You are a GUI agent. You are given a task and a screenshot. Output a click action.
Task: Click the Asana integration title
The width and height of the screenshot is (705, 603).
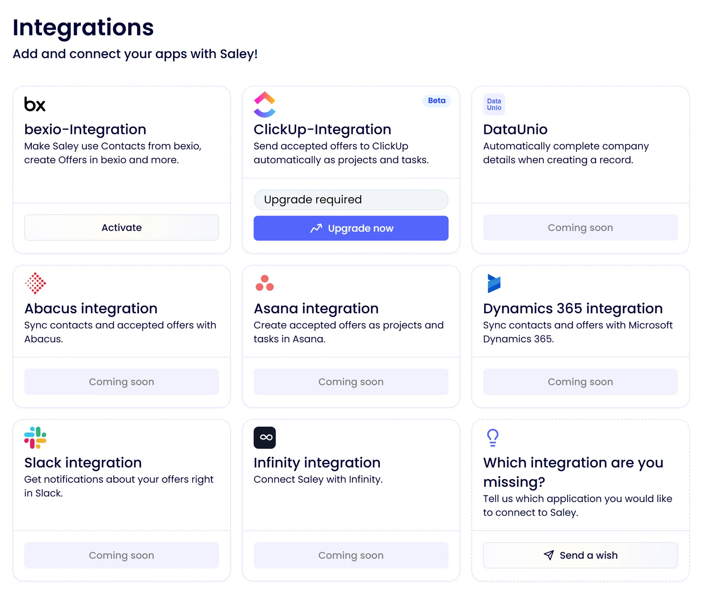(x=316, y=309)
